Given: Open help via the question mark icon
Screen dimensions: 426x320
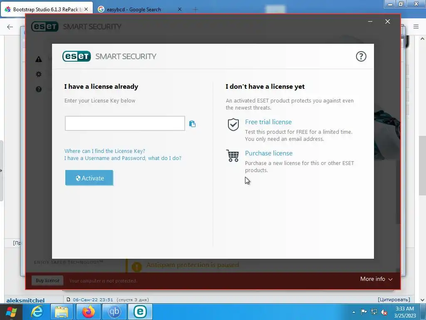Looking at the screenshot, I should 361,57.
